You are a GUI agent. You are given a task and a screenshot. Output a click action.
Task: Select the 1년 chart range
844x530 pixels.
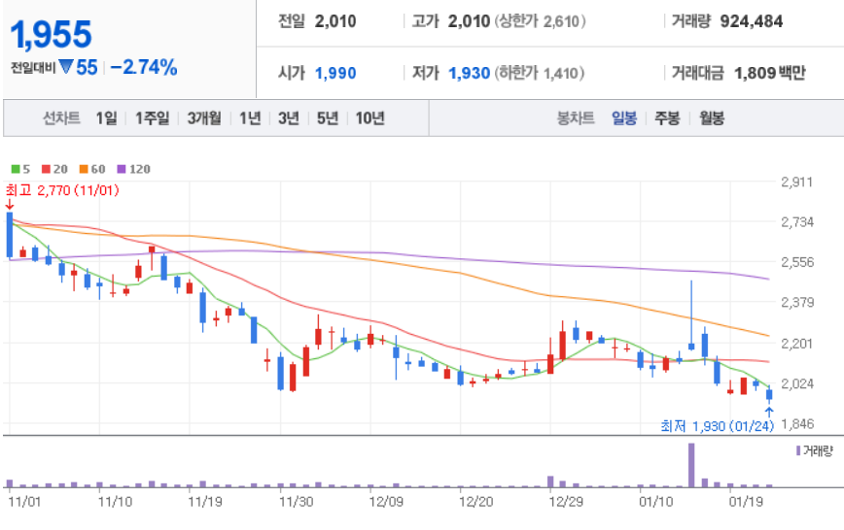click(x=250, y=117)
